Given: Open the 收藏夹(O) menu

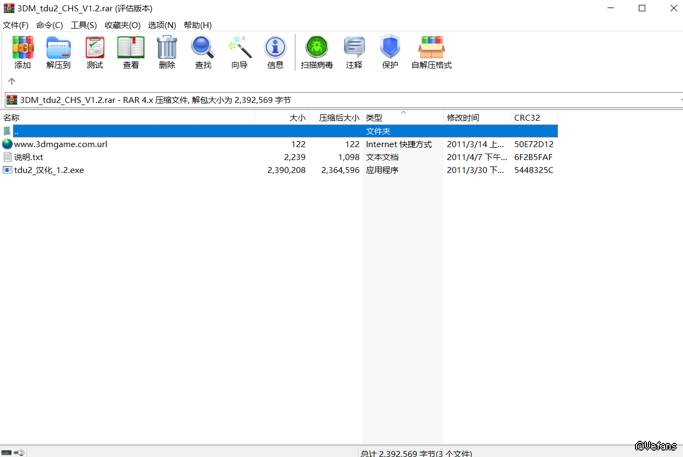Looking at the screenshot, I should click(x=122, y=25).
